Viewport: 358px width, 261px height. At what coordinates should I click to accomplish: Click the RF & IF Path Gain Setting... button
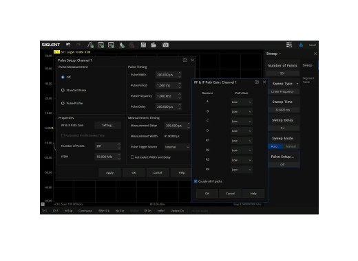(x=108, y=125)
